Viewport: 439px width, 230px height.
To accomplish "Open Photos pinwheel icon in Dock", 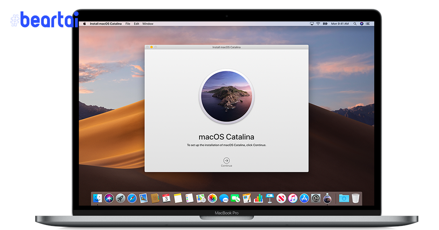I will click(212, 198).
